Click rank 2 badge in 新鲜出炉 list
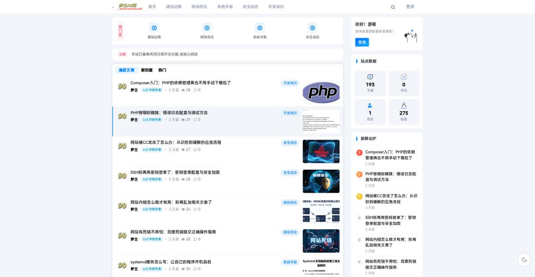The width and height of the screenshot is (535, 277). [x=359, y=175]
